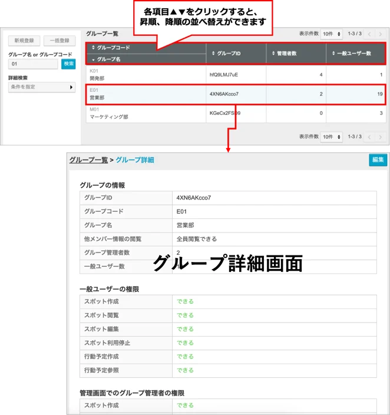
Task: Click できる next to スポット閲覧
Action: (185, 316)
